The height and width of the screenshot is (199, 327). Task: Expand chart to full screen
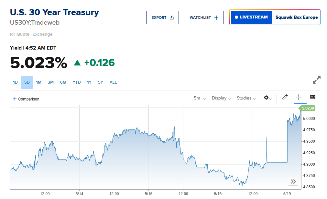coord(317,80)
